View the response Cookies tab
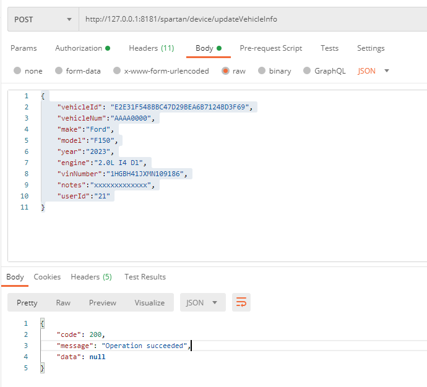Image resolution: width=427 pixels, height=387 pixels. [47, 277]
